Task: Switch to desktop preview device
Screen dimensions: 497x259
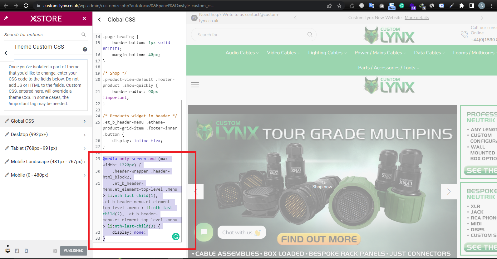Action: click(8, 251)
